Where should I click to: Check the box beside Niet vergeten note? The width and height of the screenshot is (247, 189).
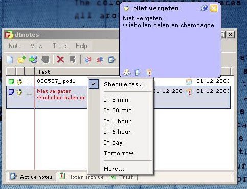tap(29, 92)
